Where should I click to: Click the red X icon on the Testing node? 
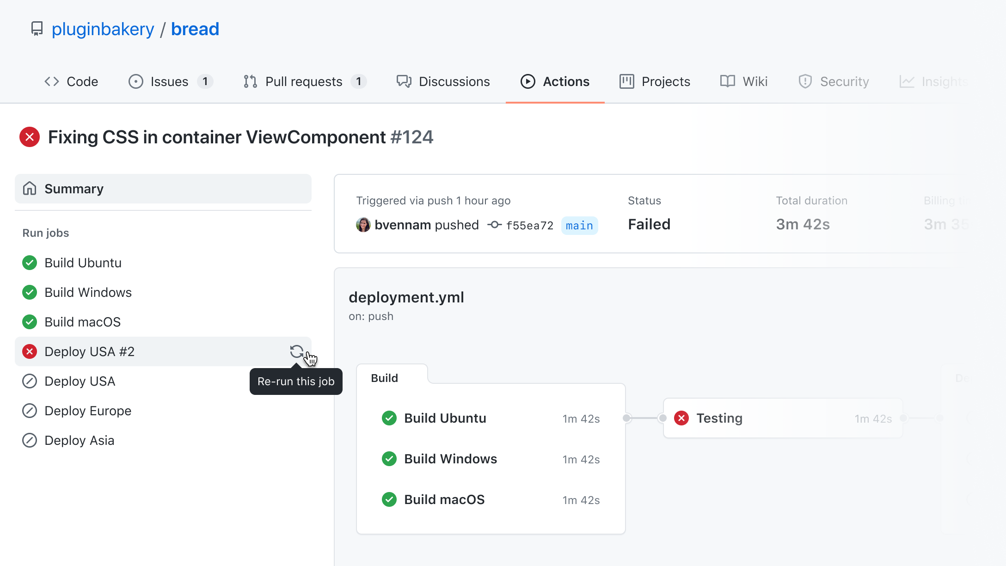681,418
